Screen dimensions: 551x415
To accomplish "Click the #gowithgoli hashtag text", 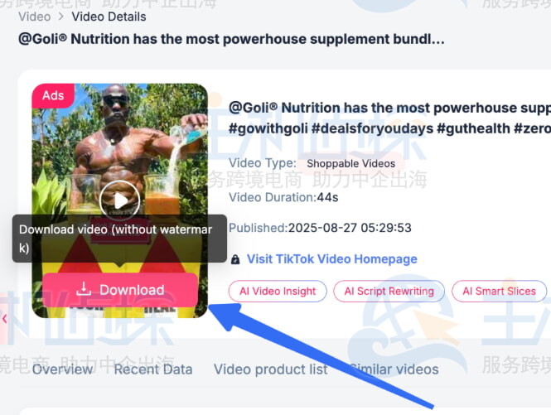I will click(268, 128).
